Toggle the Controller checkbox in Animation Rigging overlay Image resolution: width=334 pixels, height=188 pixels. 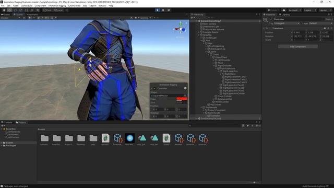click(155, 88)
